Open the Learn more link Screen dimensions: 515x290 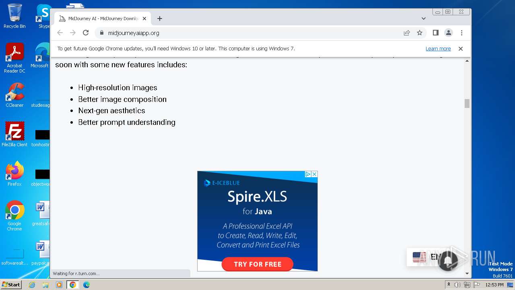click(x=438, y=49)
